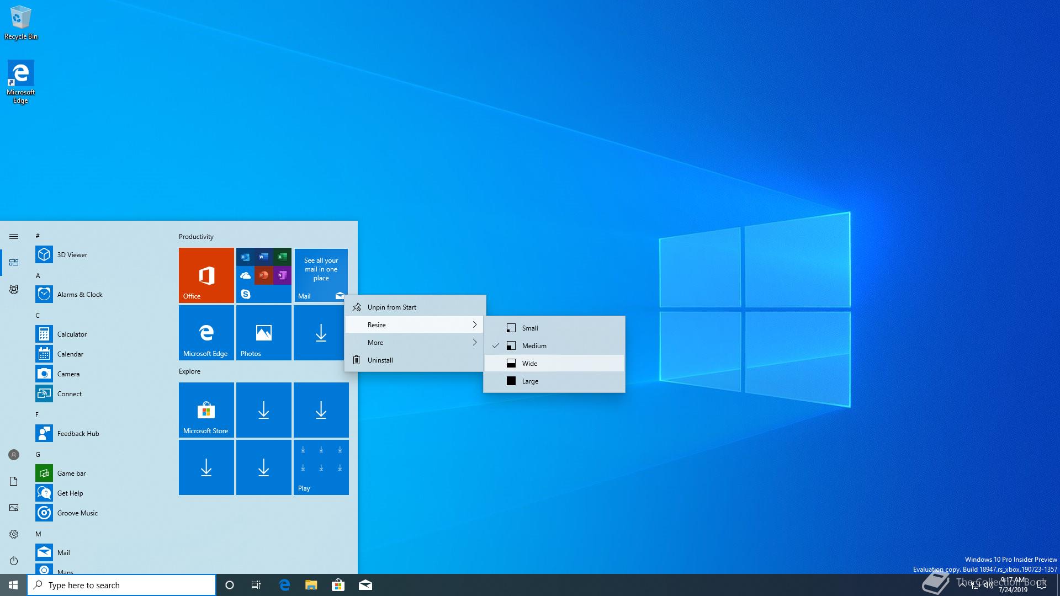Select Wide tile size

554,364
